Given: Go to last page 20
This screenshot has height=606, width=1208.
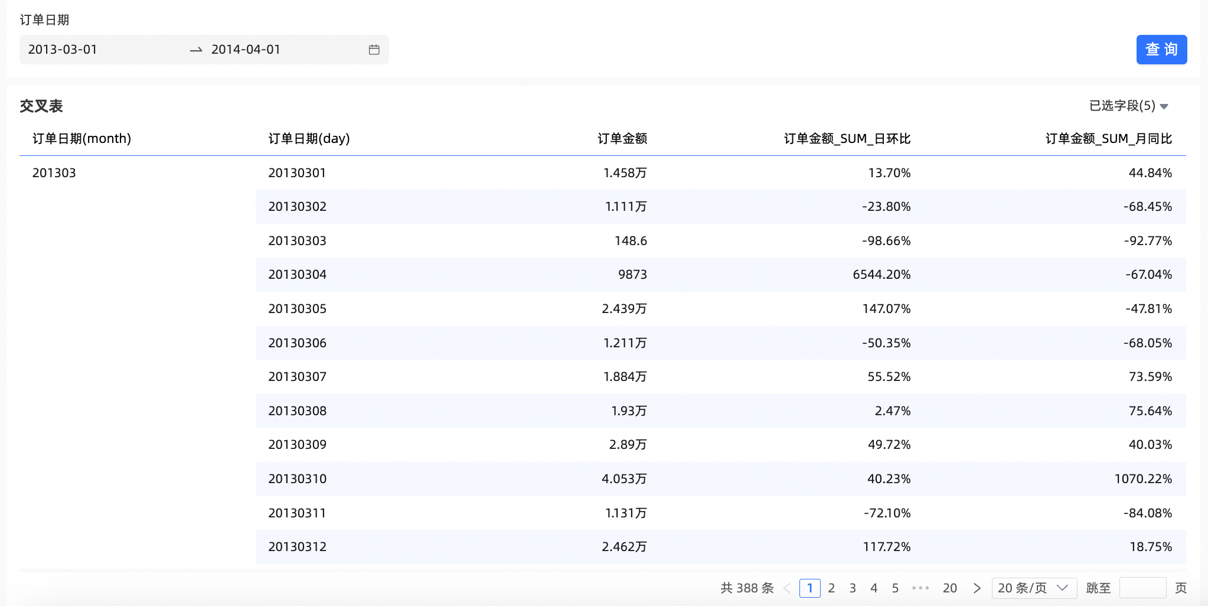Looking at the screenshot, I should pos(949,588).
